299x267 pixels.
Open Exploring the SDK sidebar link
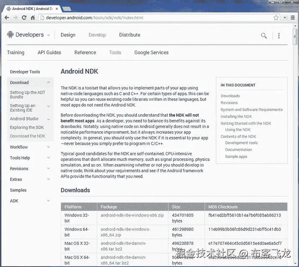(x=27, y=128)
